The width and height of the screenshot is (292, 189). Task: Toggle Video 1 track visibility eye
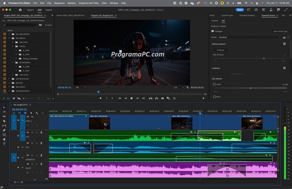coord(32,117)
